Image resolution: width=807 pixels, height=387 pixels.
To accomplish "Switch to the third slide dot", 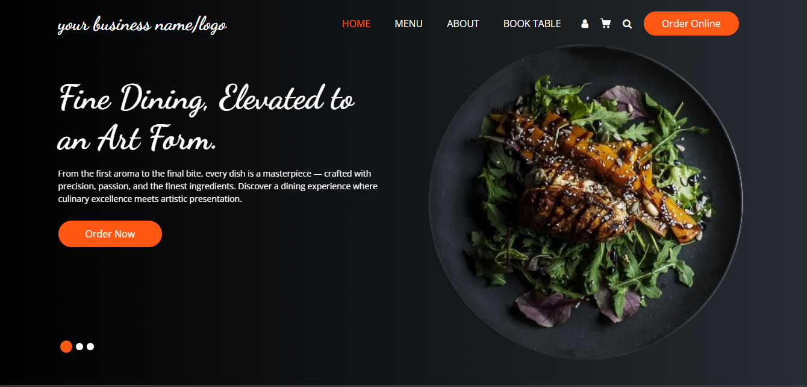I will click(90, 347).
